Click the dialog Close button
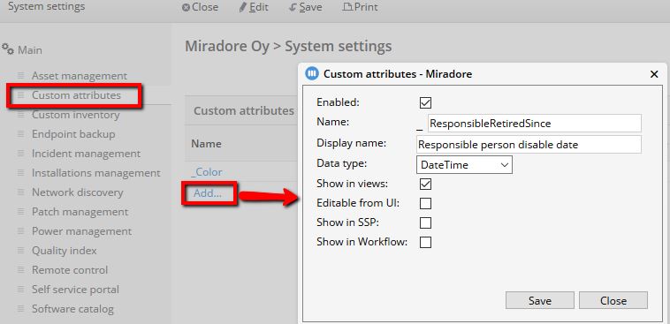This screenshot has width=670, height=324. [x=613, y=300]
